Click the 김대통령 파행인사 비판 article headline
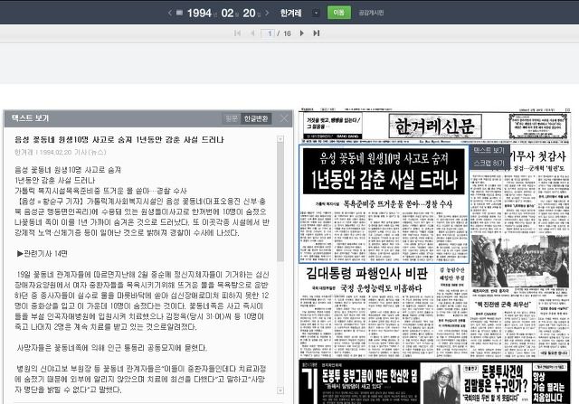 366,273
